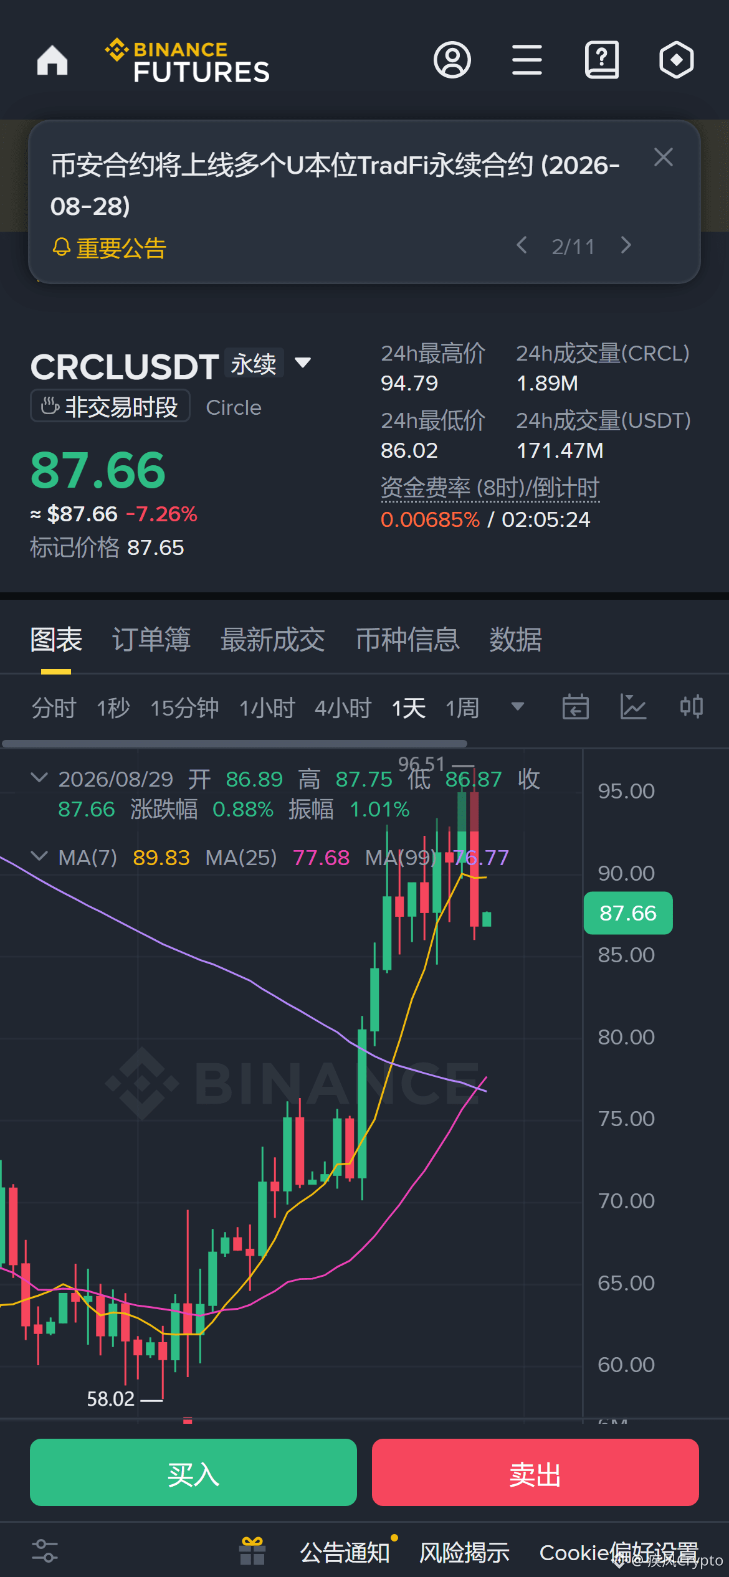Open the user account profile icon

point(452,60)
